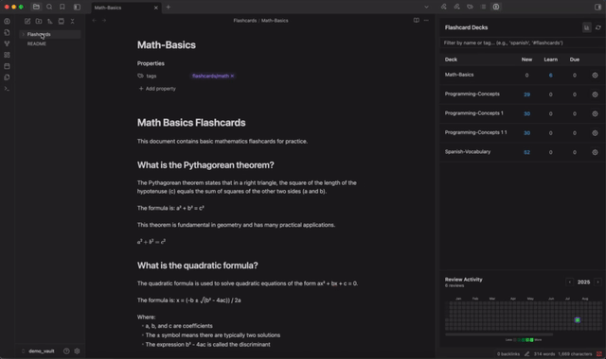Open canvas ribbon icon
This screenshot has width=606, height=359.
coord(7,55)
